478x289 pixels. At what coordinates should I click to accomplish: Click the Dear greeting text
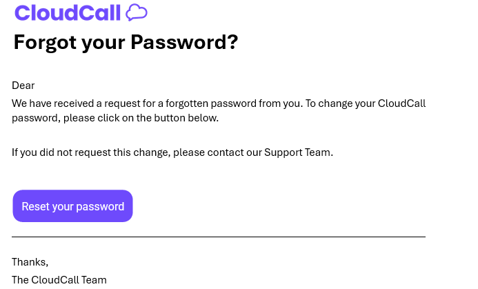click(23, 86)
